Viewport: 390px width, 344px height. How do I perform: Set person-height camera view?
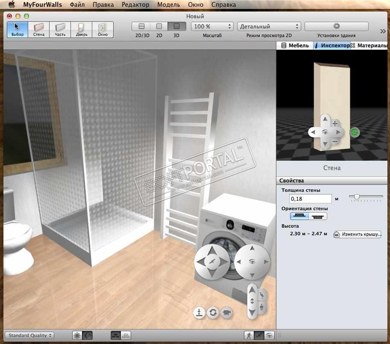(262, 307)
